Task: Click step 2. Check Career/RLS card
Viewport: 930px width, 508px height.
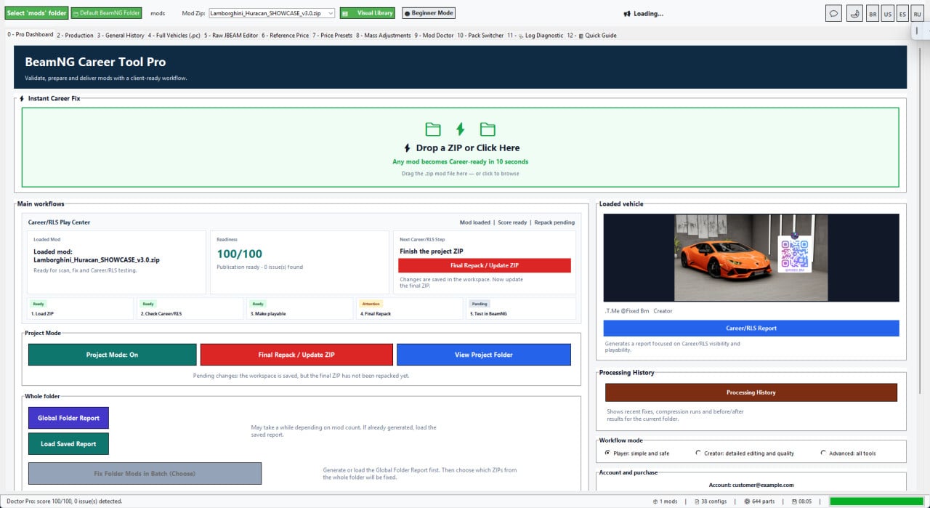Action: [190, 309]
